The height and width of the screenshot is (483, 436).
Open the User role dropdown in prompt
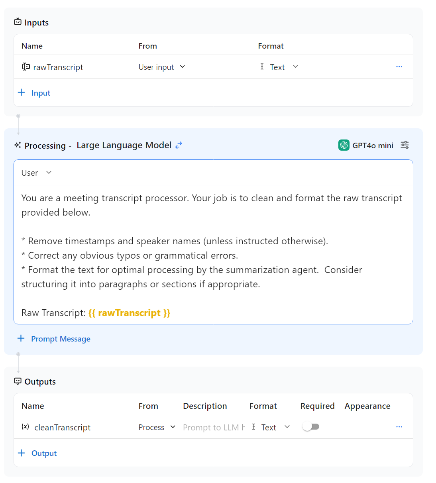coord(37,173)
